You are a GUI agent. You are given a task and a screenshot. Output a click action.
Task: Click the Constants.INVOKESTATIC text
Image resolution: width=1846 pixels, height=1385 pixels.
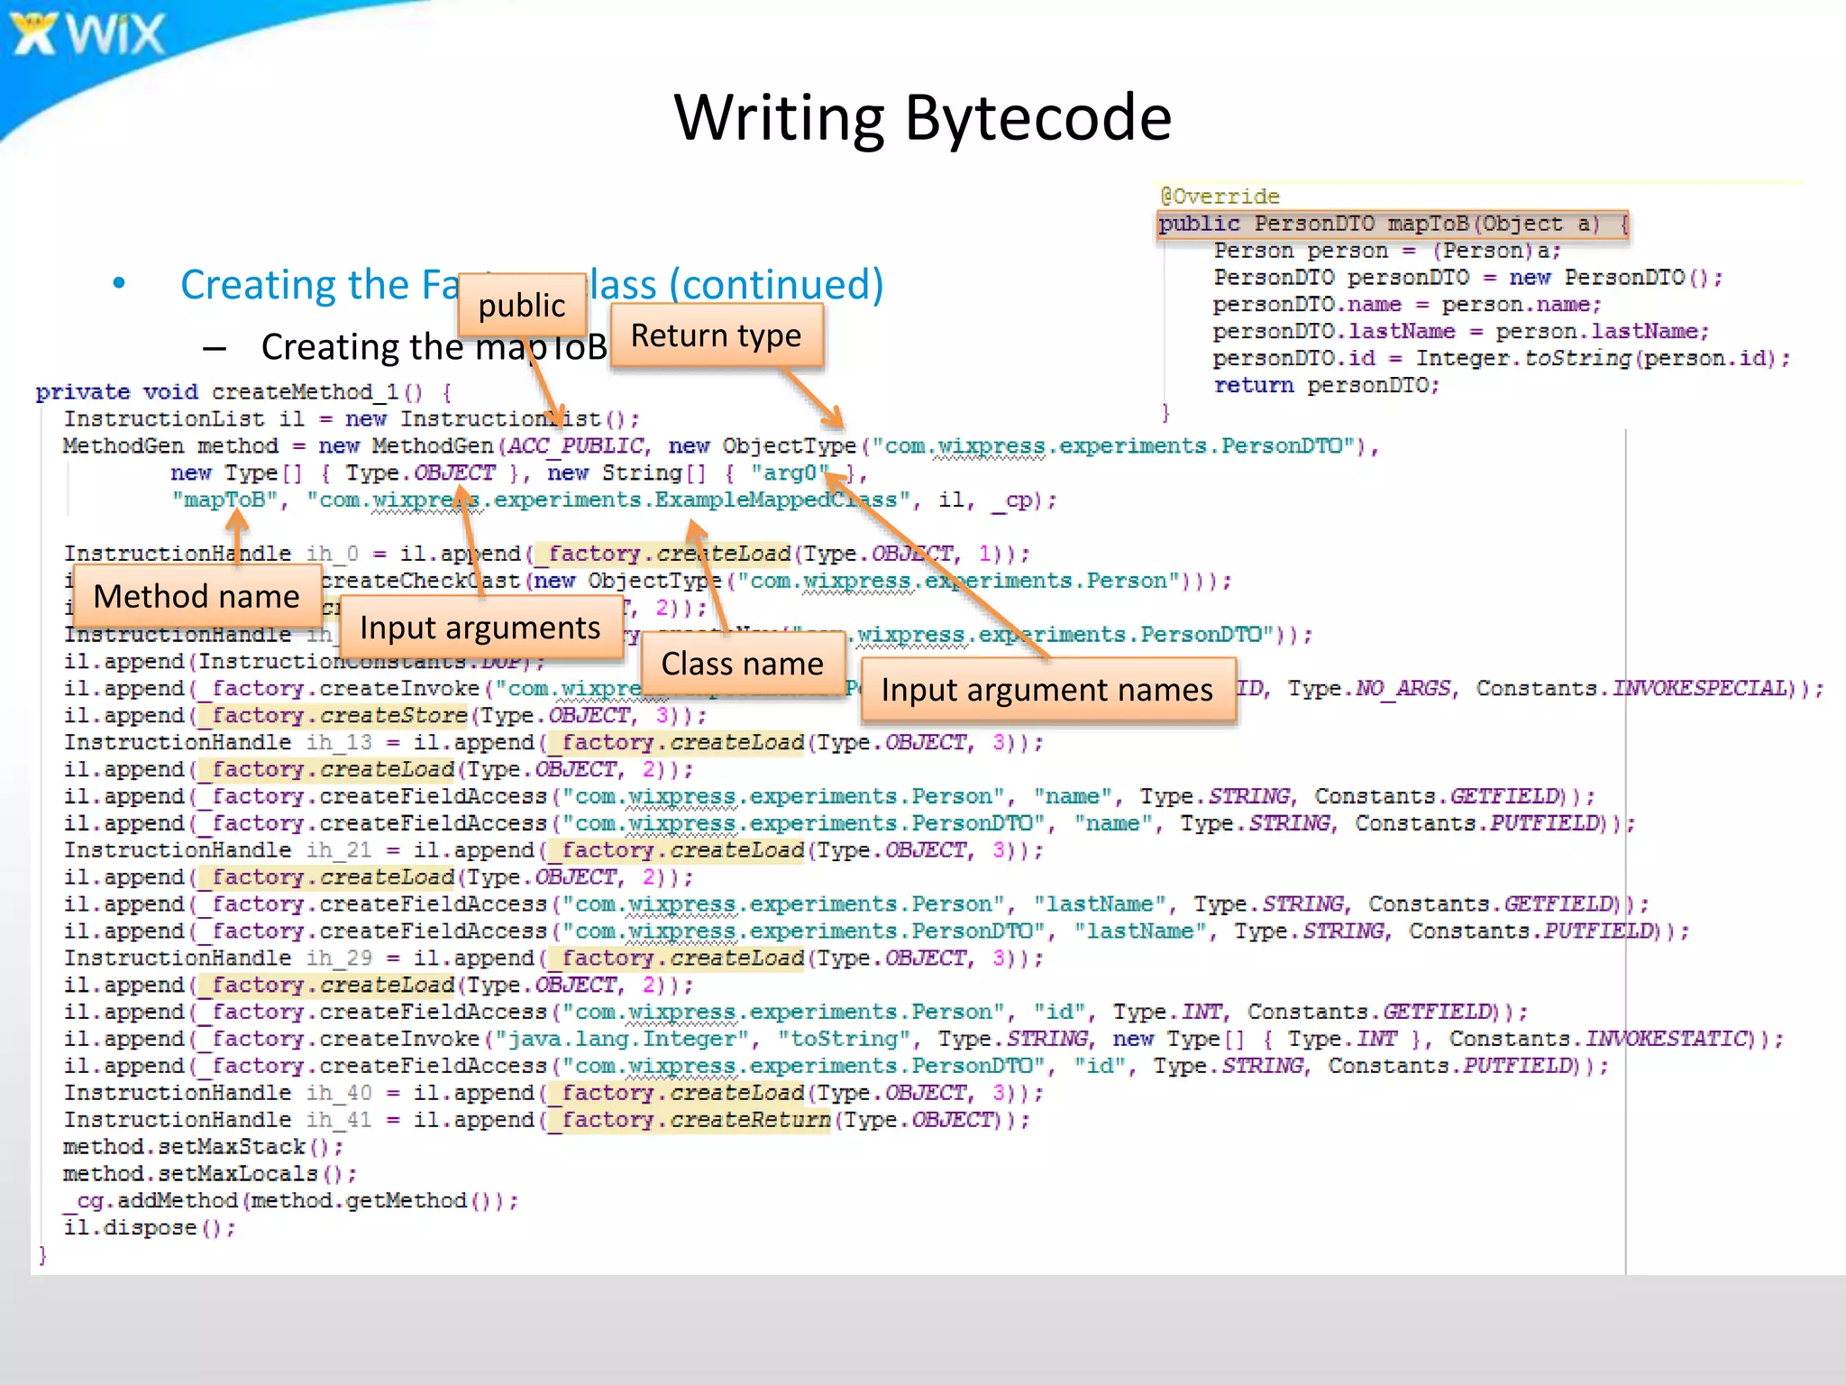tap(1601, 1039)
